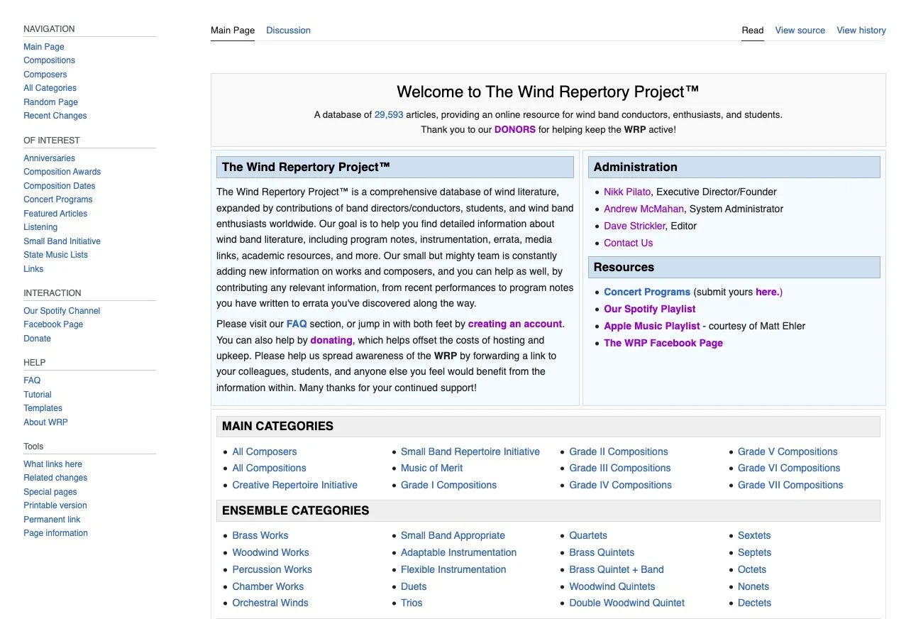This screenshot has height=619, width=911.
Task: Switch to the Discussion tab
Action: [288, 31]
